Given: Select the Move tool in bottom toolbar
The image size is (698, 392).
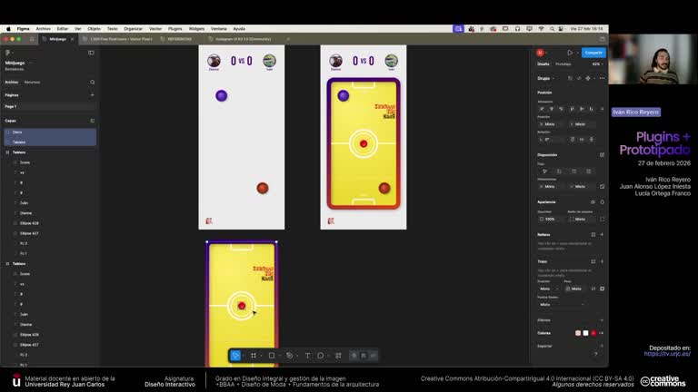Looking at the screenshot, I should coord(235,356).
